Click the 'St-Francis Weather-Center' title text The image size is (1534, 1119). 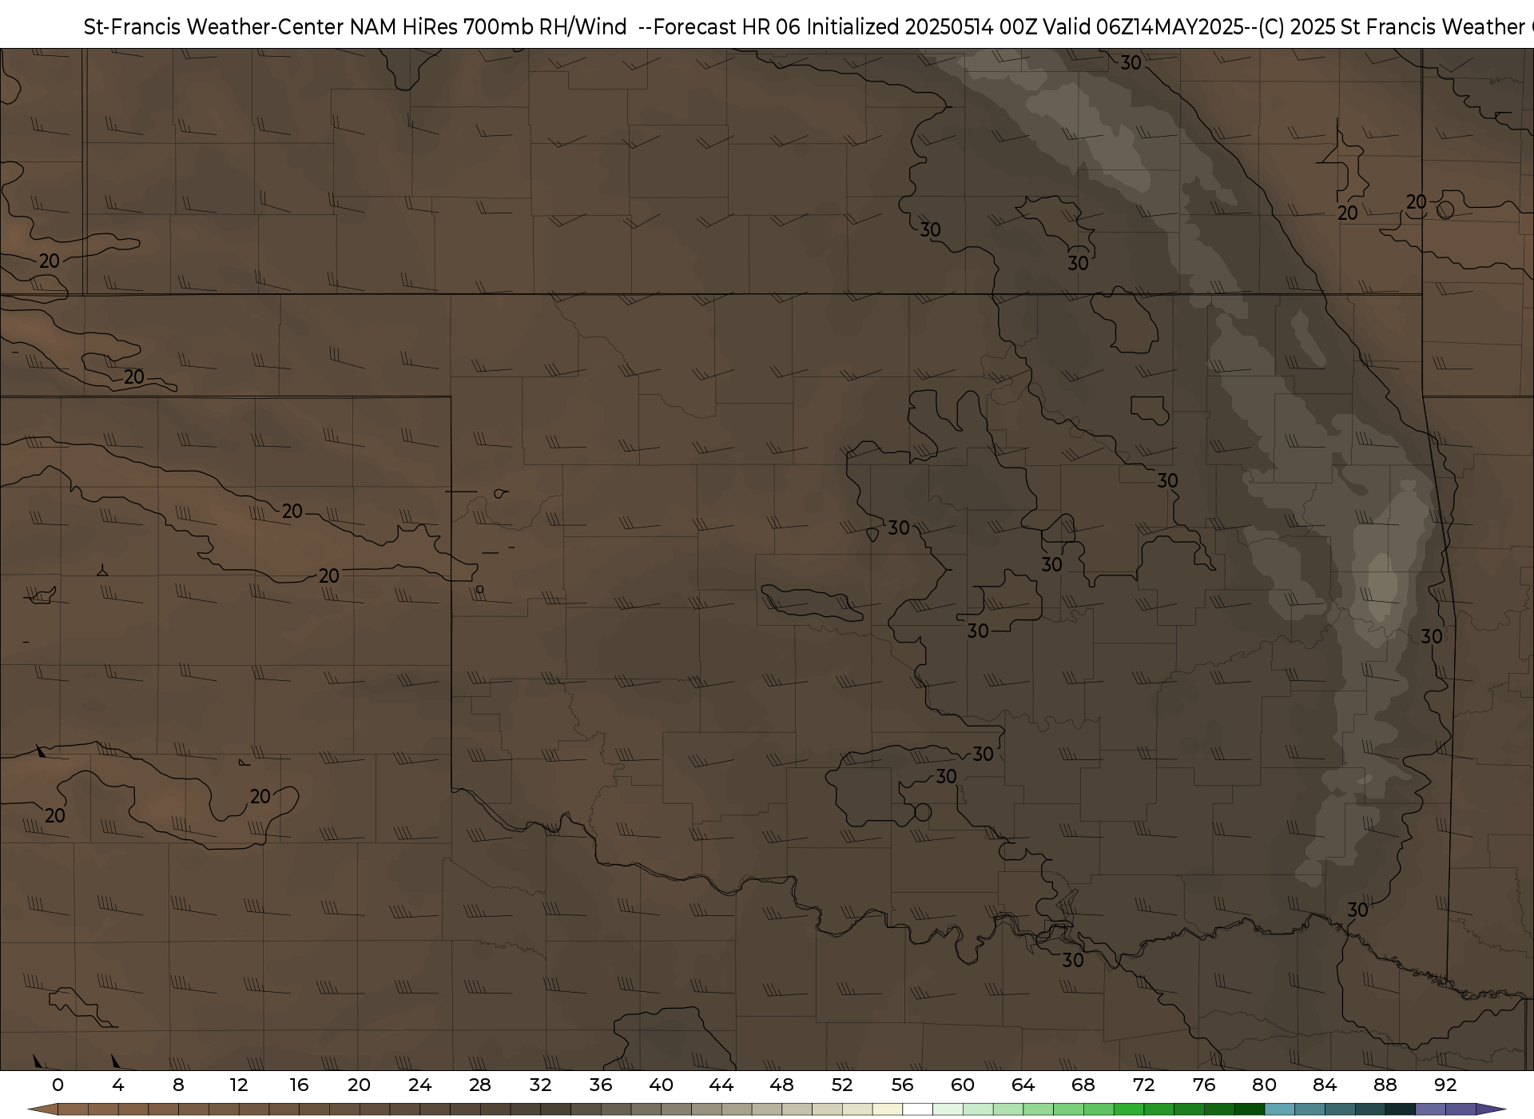coord(214,27)
